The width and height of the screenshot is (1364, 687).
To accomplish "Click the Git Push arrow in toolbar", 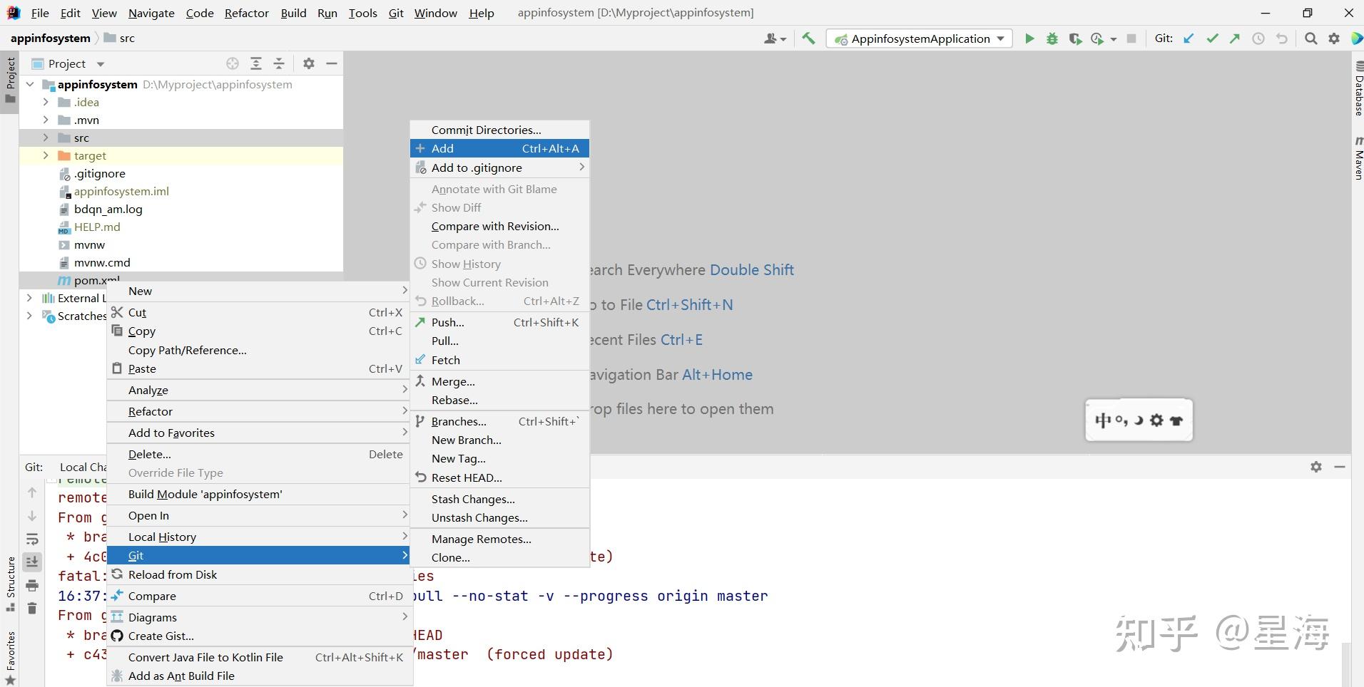I will pyautogui.click(x=1235, y=38).
